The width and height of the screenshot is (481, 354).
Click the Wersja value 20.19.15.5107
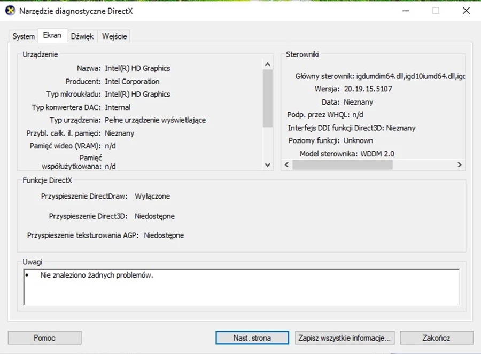point(368,89)
